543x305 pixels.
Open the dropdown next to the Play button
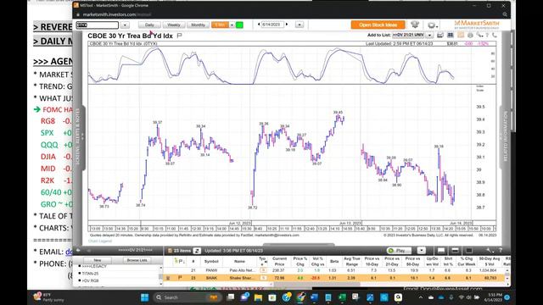point(422,251)
